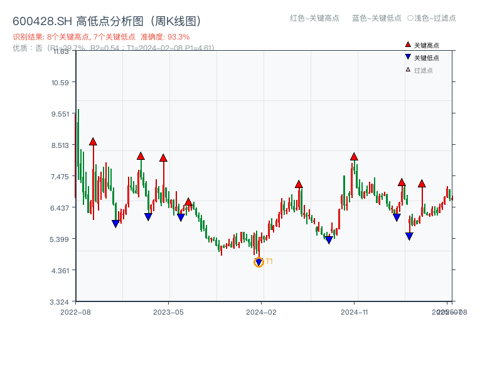Click the tallest red arrow marker near 2024-11

coord(353,158)
